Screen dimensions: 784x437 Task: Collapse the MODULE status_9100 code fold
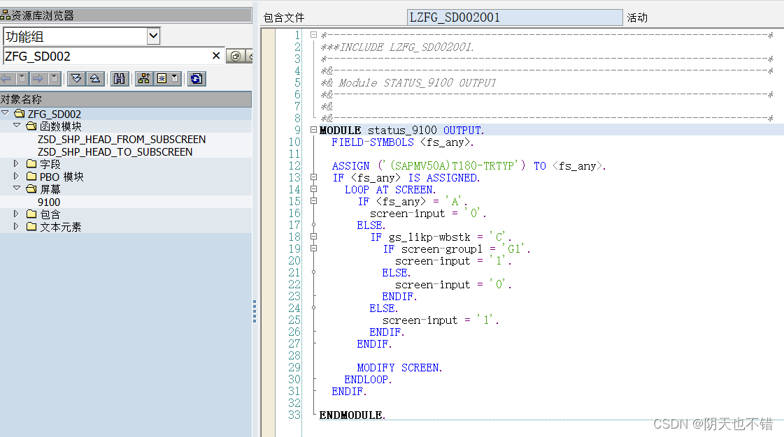(x=313, y=130)
